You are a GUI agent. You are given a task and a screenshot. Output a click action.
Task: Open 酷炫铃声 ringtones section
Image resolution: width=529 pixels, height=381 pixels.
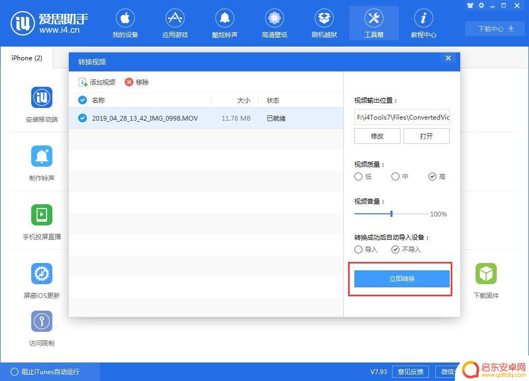(x=225, y=24)
